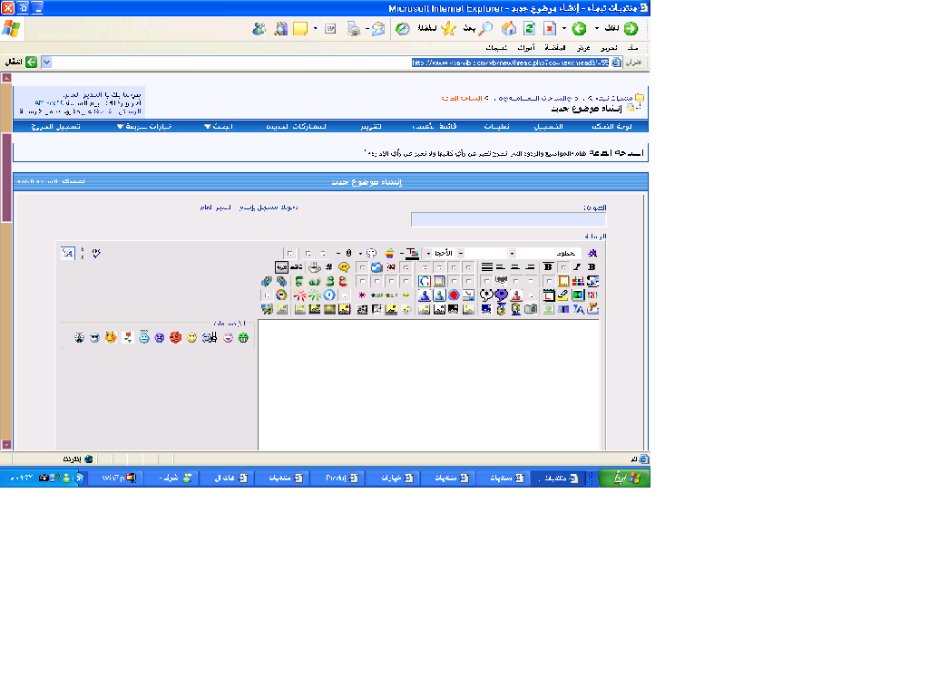Click the thread title input field
Image resolution: width=929 pixels, height=696 pixels.
point(508,219)
